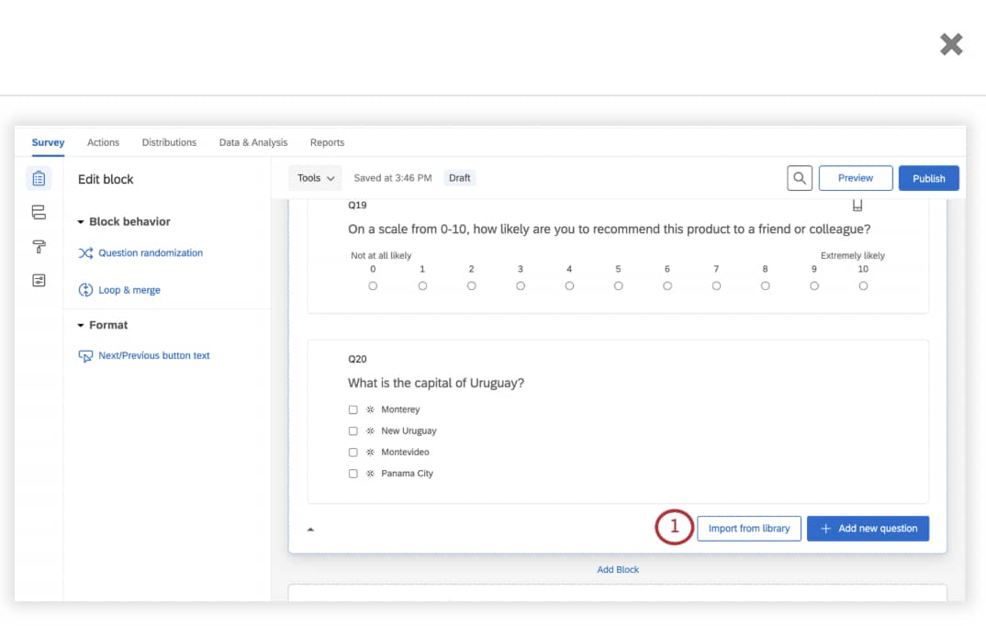986x626 pixels.
Task: Collapse the Block behavior section
Action: point(81,222)
